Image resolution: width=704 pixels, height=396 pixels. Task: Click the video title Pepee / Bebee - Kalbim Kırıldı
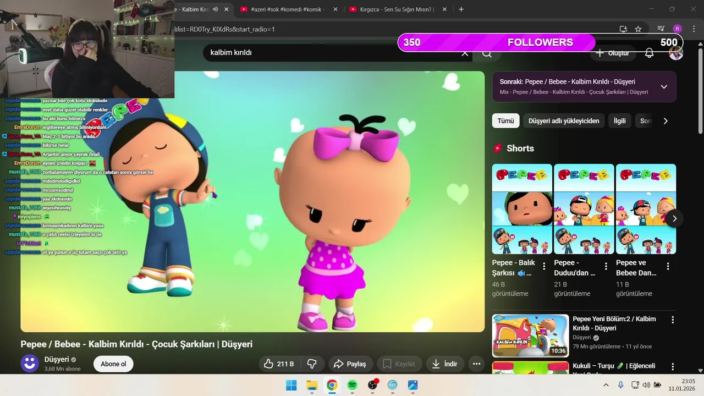coord(136,344)
